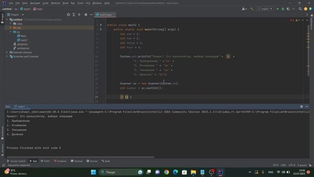Viewport: 314px width, 177px height.
Task: Open Run panel settings gear
Action: pos(301,107)
